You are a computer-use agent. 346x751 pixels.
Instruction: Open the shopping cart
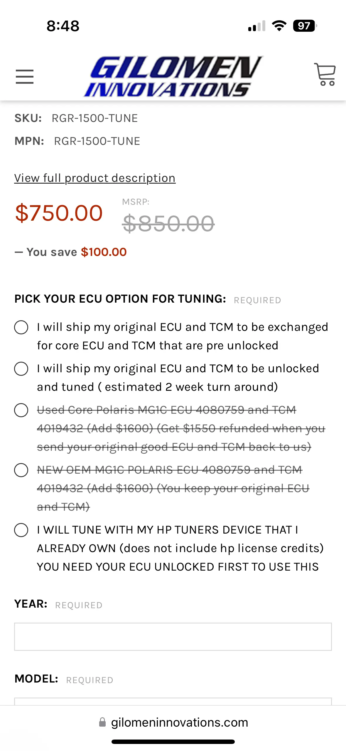[x=325, y=74]
